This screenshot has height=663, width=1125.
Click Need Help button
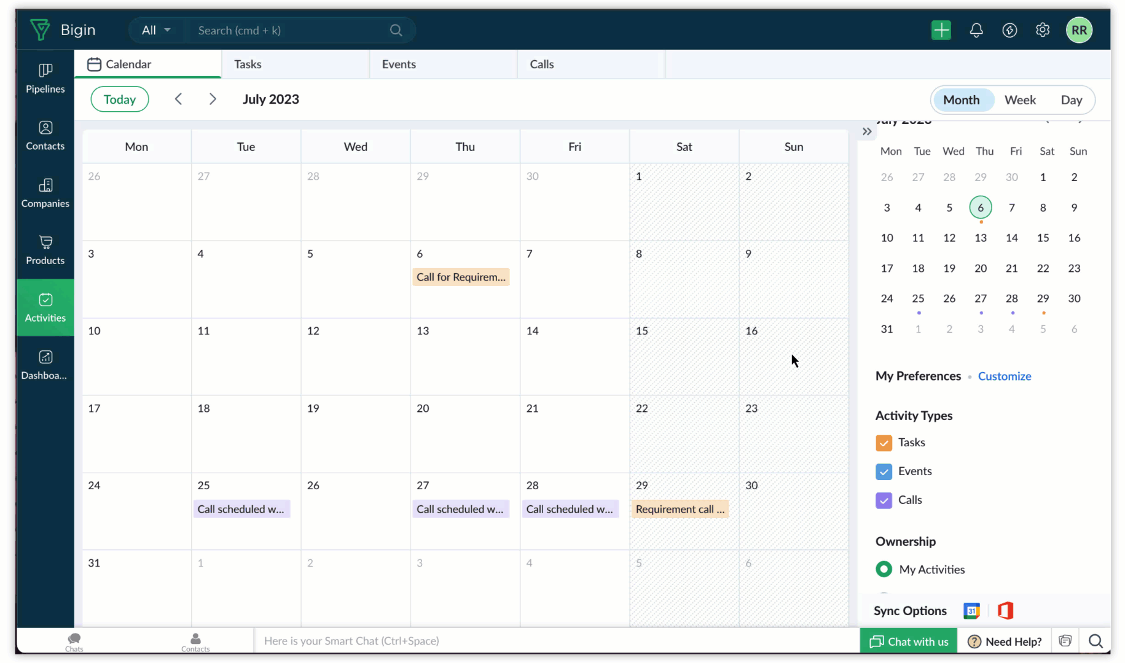pos(1005,642)
